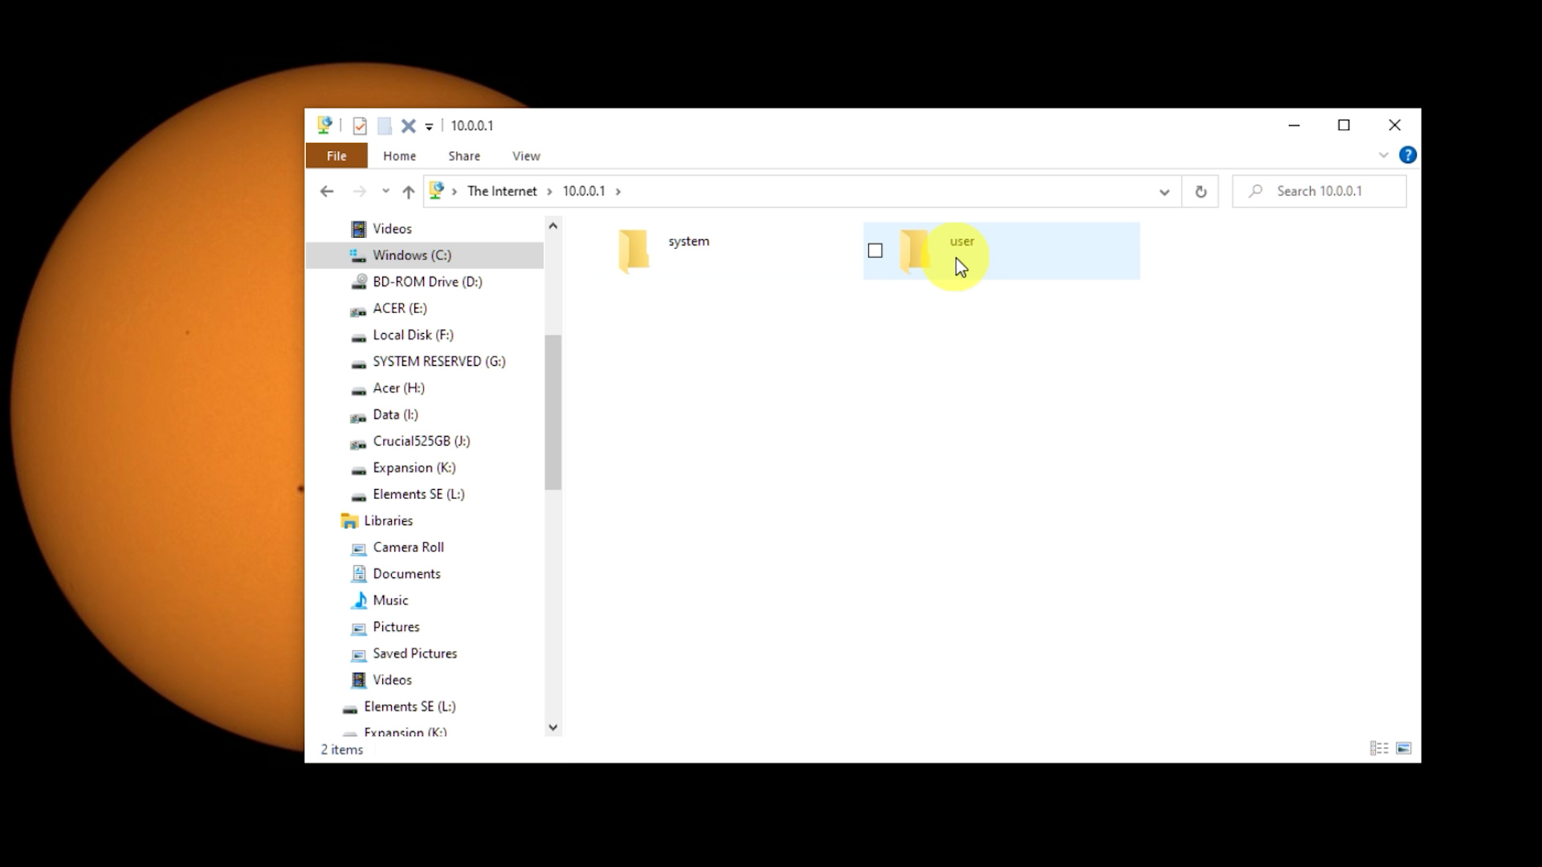
Task: Click the '10.0.0.1' breadcrumb segment
Action: (x=584, y=191)
